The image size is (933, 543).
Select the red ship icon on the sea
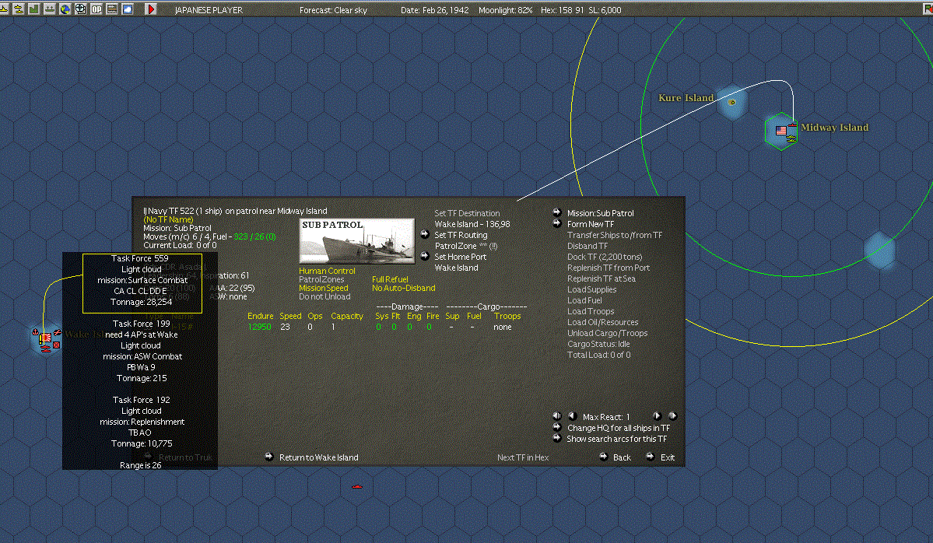coord(356,486)
